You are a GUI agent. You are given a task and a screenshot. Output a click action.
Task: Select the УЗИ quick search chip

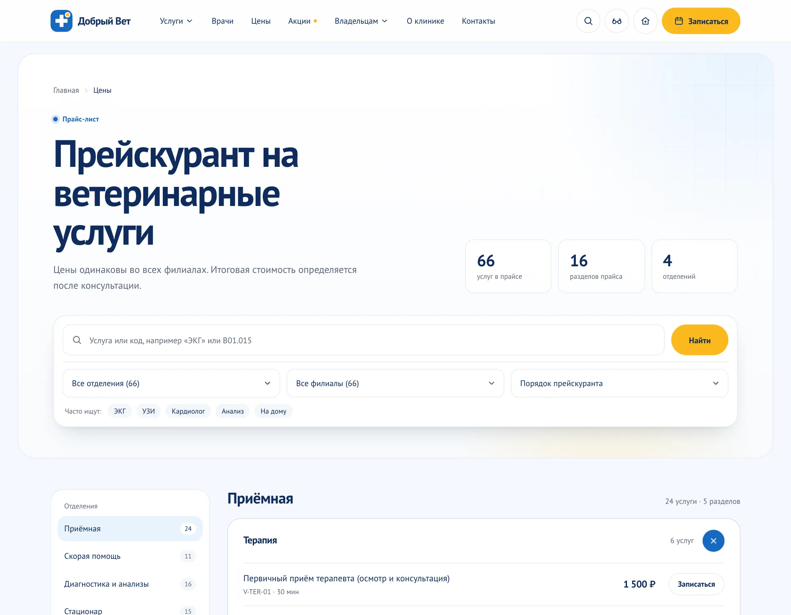tap(148, 411)
